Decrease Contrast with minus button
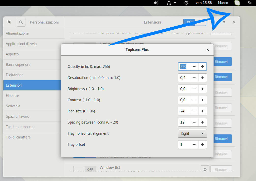Image resolution: width=256 pixels, height=181 pixels. 194,100
